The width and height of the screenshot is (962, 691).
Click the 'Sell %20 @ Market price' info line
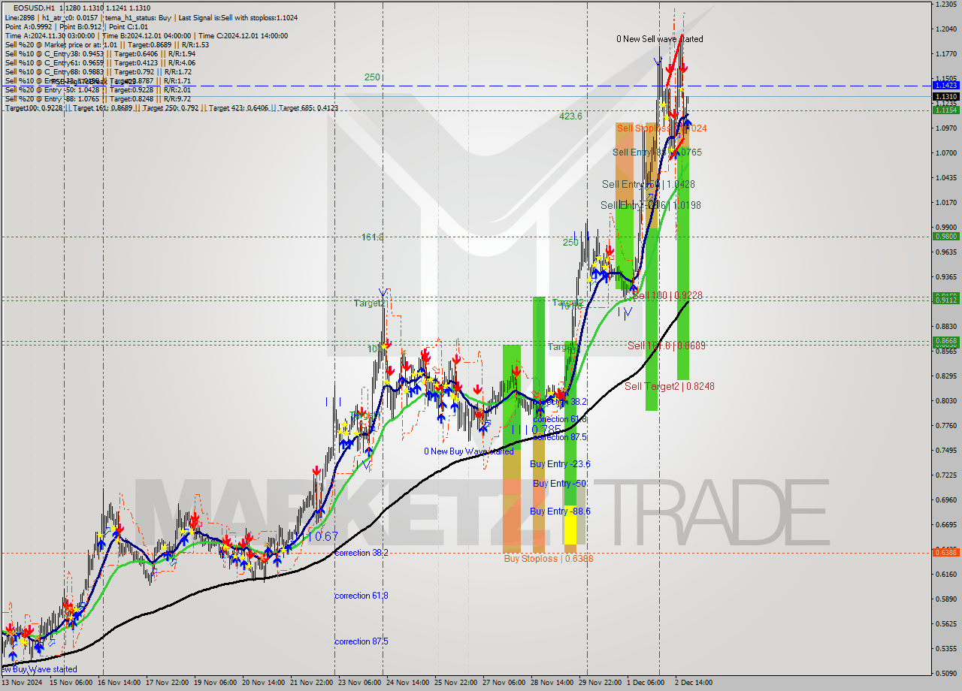coord(107,45)
